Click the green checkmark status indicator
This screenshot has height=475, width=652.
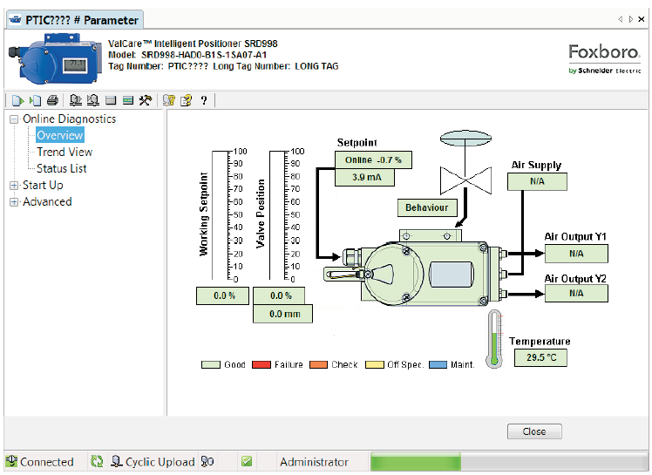[x=247, y=462]
